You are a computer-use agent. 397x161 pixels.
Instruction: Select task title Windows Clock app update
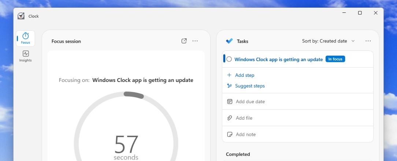point(278,59)
